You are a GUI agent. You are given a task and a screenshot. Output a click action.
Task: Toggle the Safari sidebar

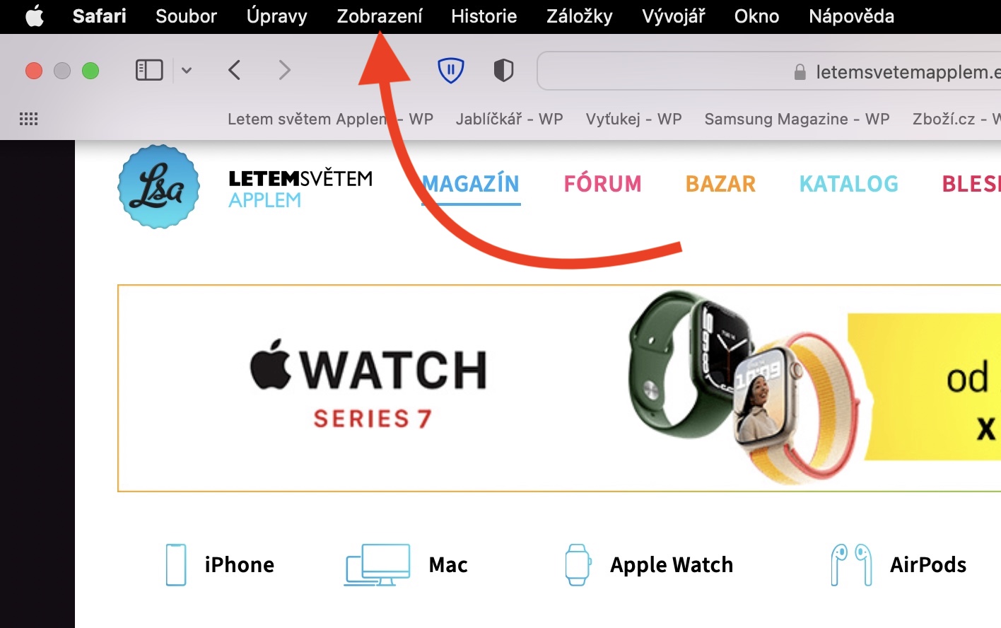149,70
